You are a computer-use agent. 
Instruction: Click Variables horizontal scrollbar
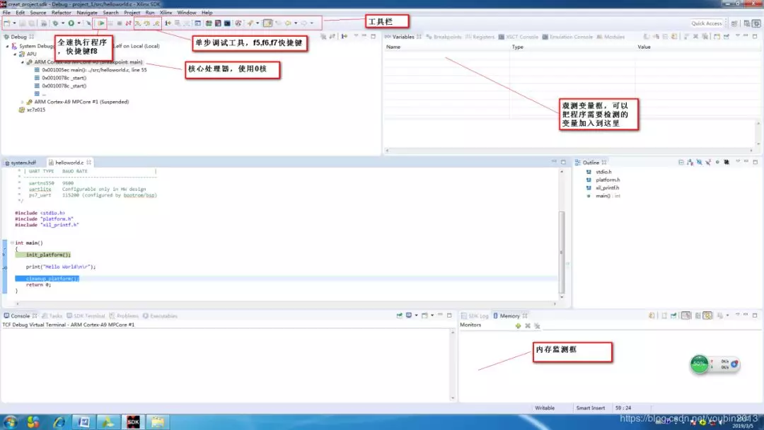pyautogui.click(x=570, y=151)
